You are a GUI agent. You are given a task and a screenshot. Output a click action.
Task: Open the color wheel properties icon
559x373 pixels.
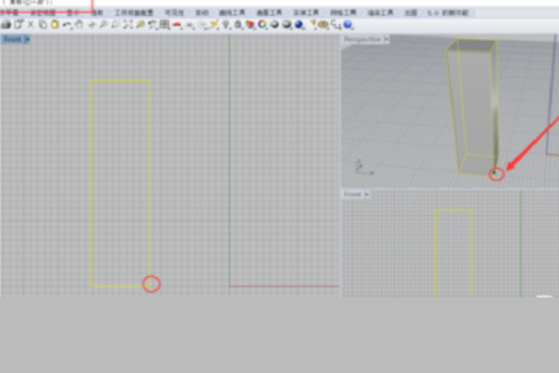click(x=263, y=24)
